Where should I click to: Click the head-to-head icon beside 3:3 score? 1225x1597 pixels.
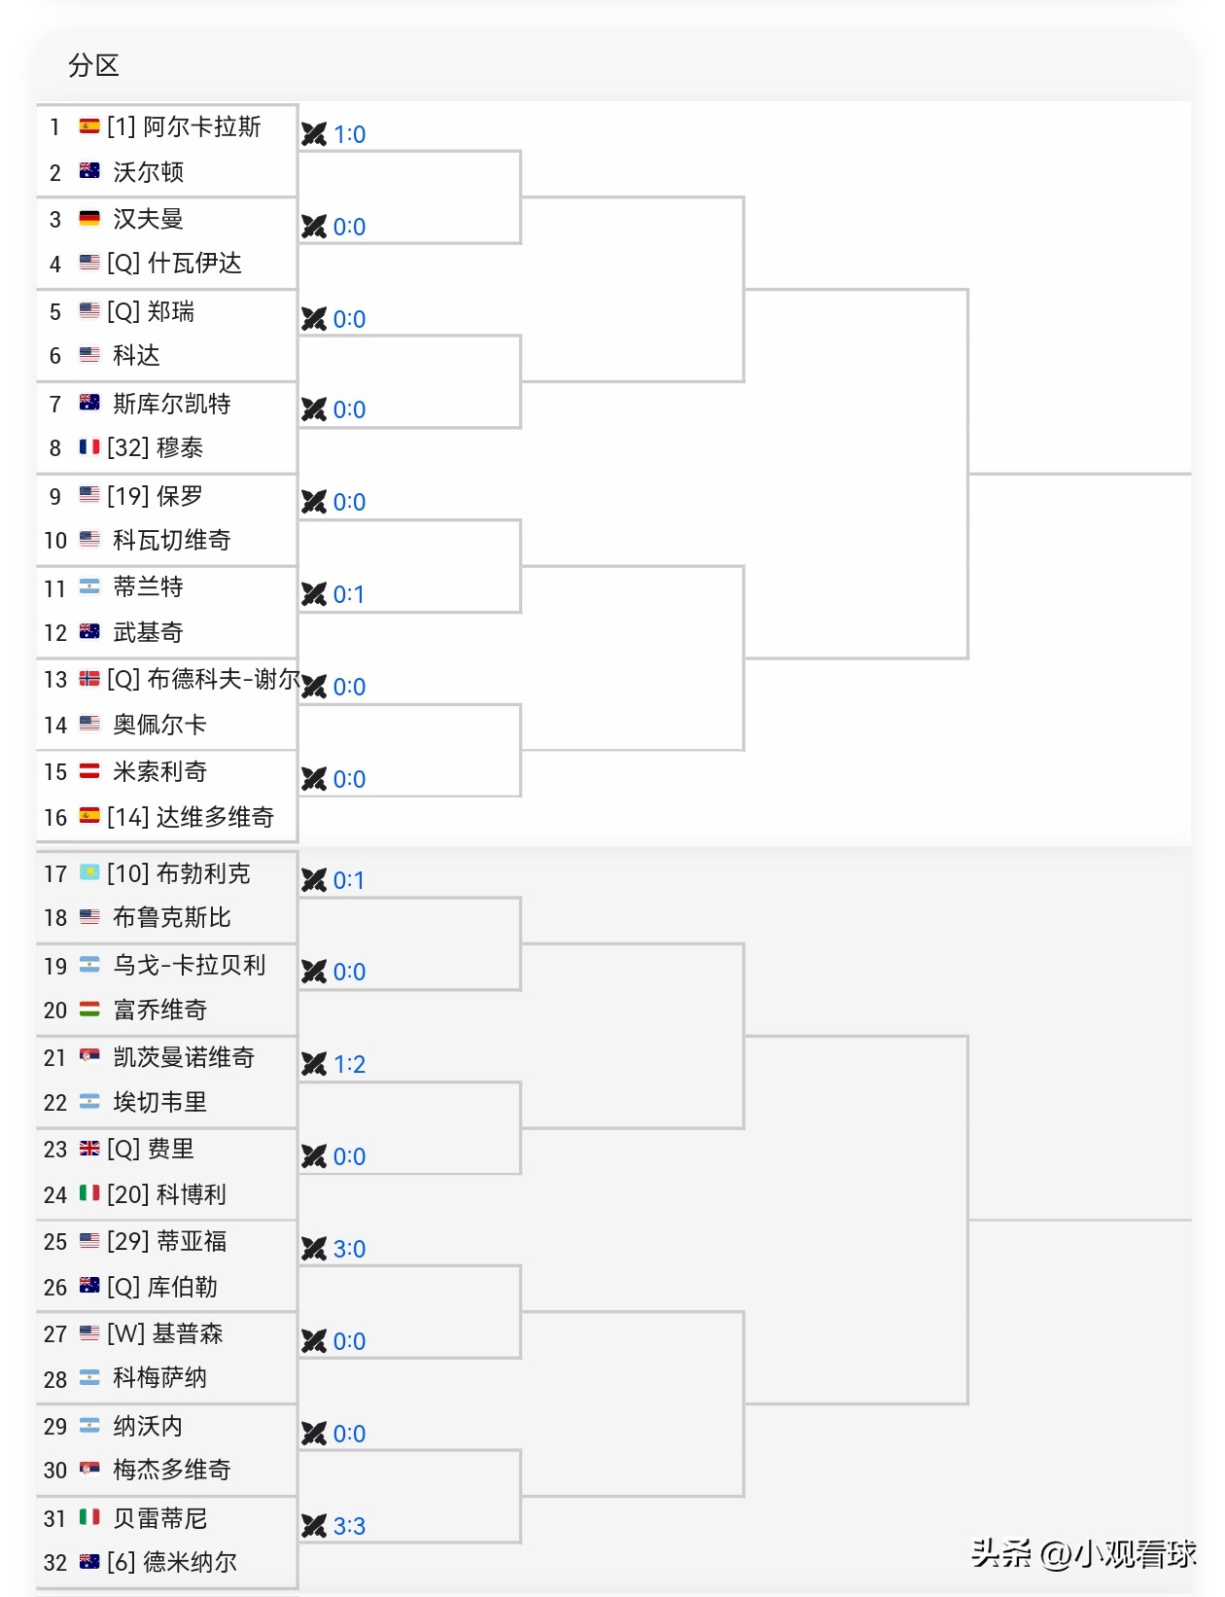pos(314,1526)
